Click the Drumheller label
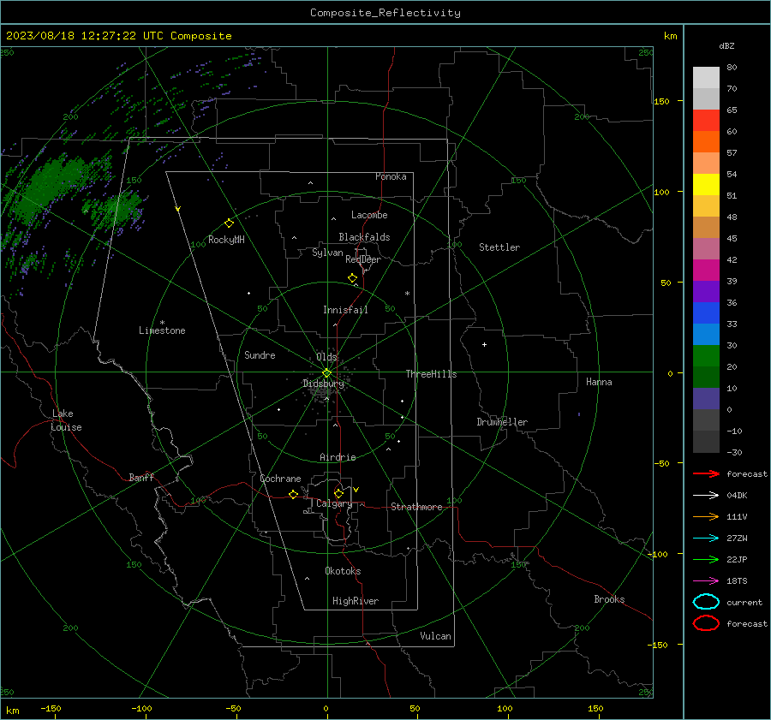Image resolution: width=771 pixels, height=720 pixels. (x=502, y=422)
